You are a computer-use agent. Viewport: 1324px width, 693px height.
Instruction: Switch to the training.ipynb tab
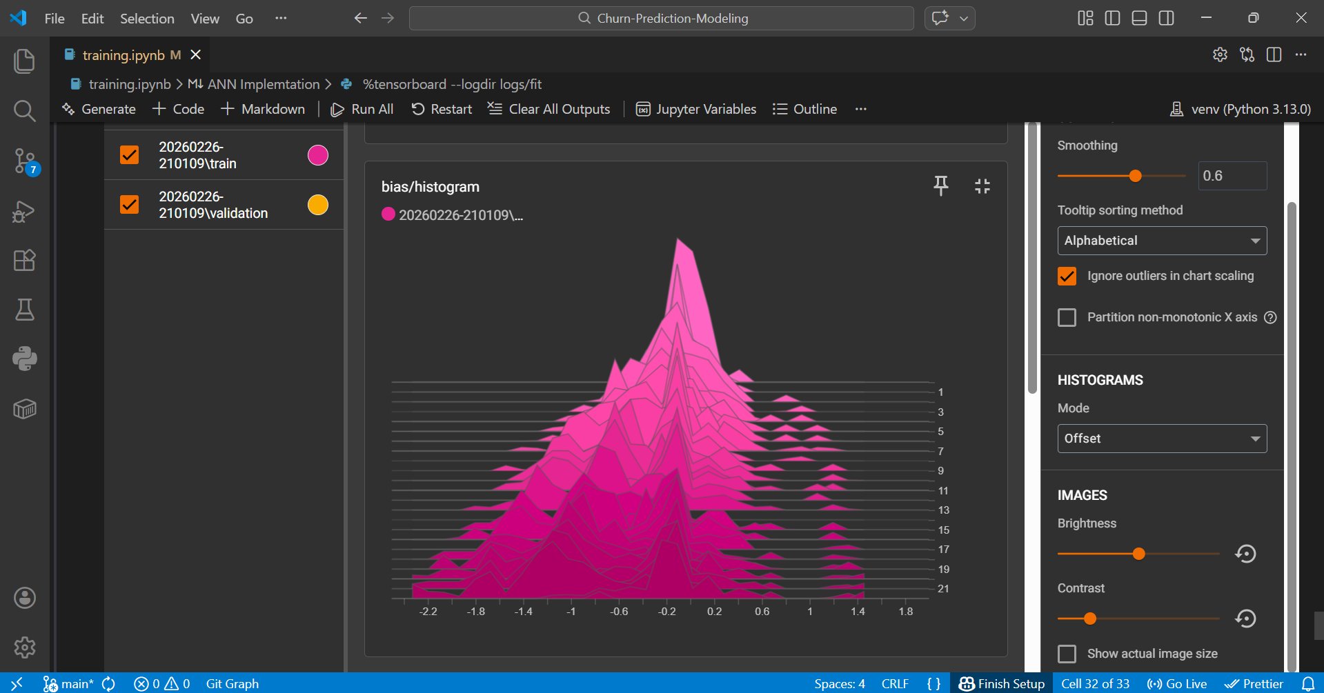[123, 55]
